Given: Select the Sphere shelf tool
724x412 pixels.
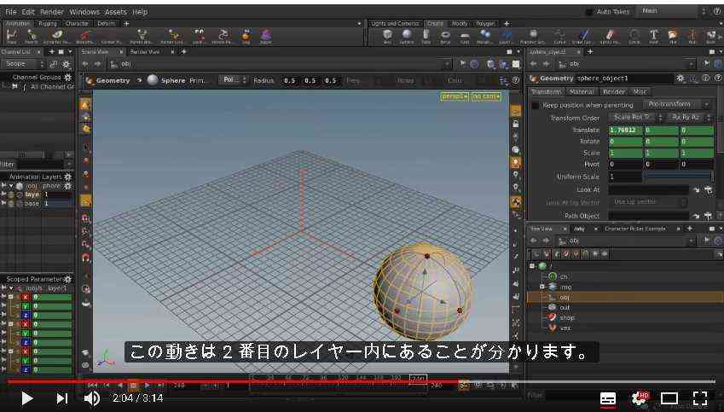Looking at the screenshot, I should tap(407, 36).
